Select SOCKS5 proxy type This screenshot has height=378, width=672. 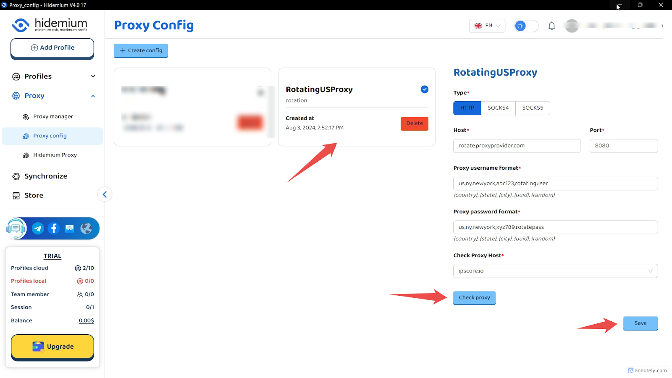coord(533,108)
